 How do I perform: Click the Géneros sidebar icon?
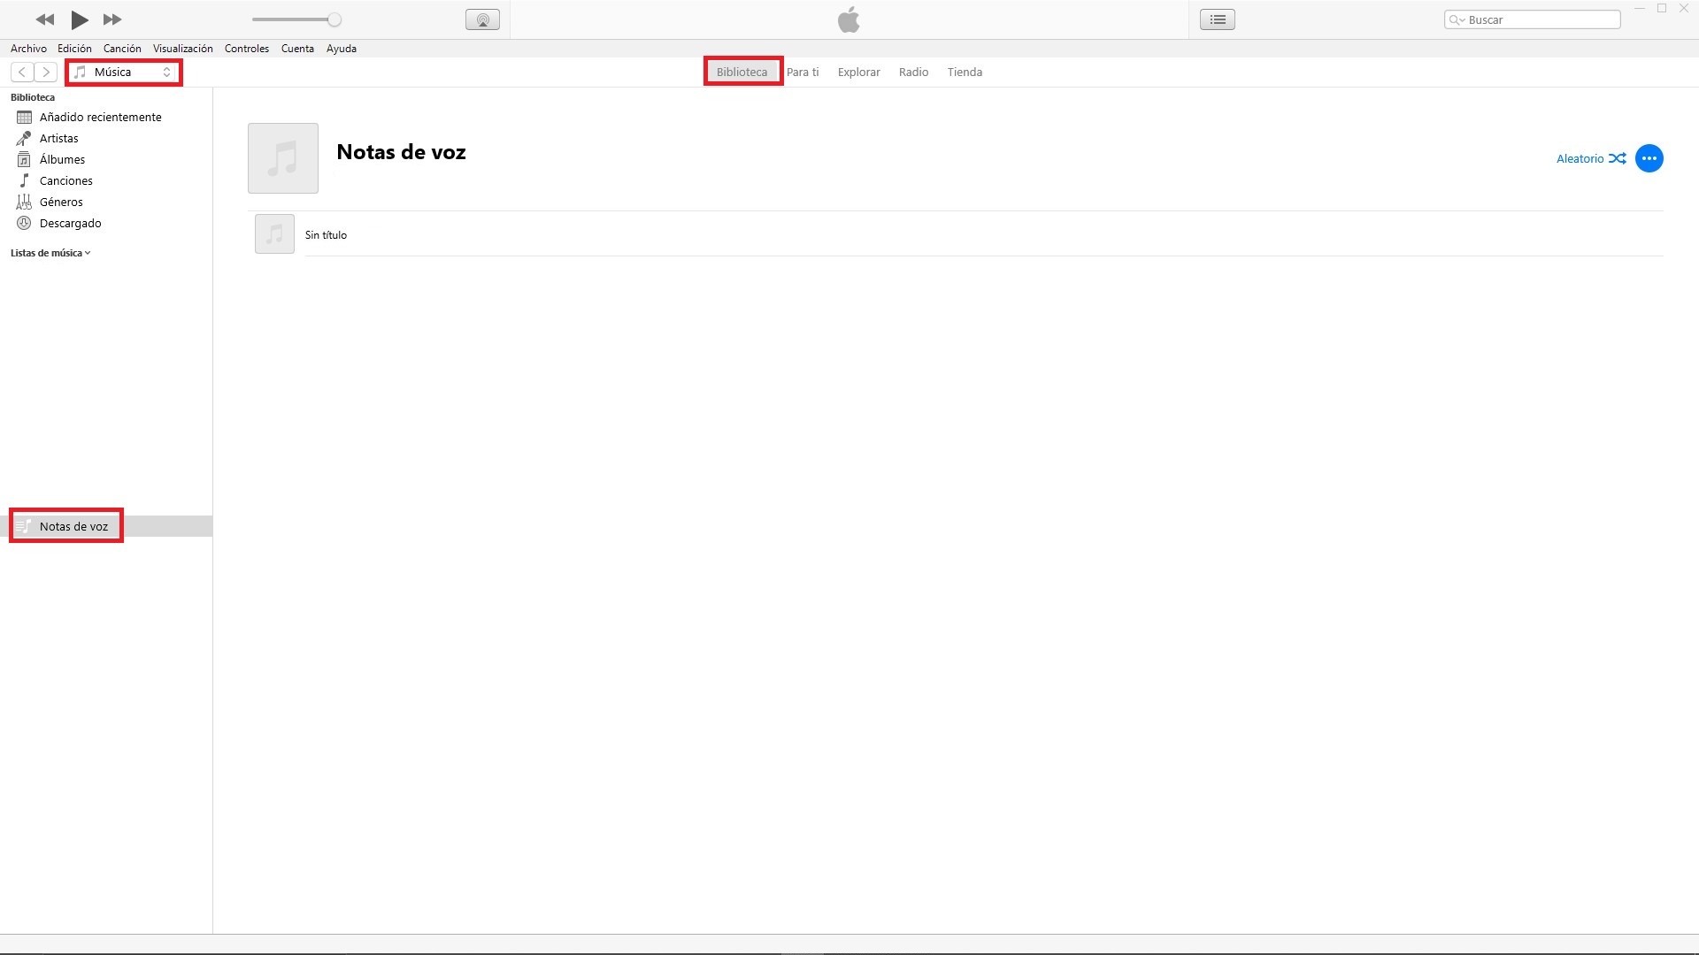coord(24,202)
